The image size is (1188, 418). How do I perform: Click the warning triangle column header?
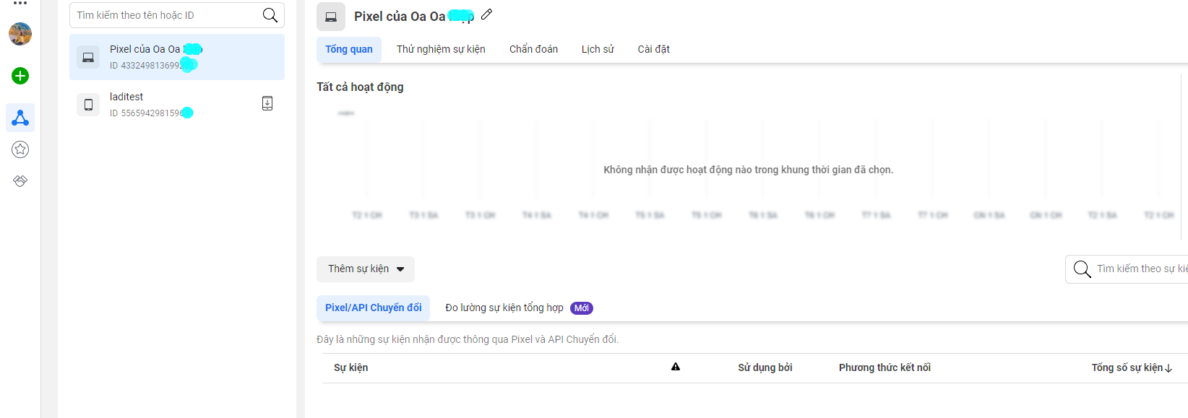click(x=676, y=367)
